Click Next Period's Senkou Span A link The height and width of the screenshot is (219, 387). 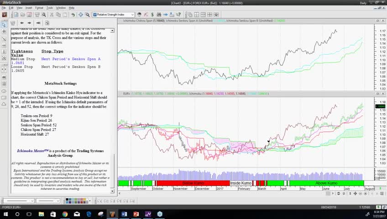point(71,59)
